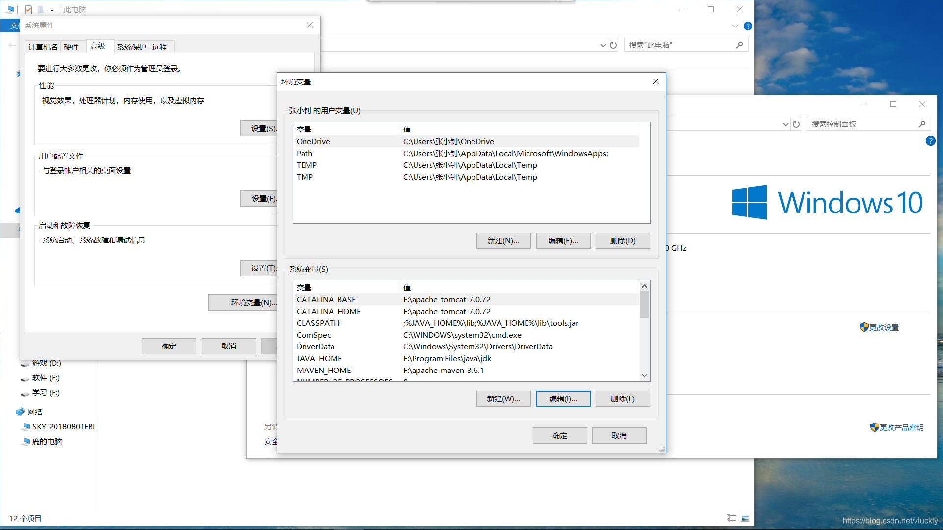The height and width of the screenshot is (530, 943).
Task: Create new system variable with 新建(W)...
Action: point(503,398)
